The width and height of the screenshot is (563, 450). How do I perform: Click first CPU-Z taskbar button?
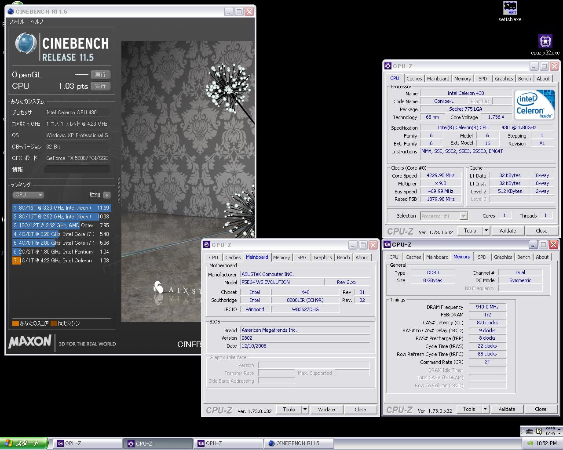88,443
